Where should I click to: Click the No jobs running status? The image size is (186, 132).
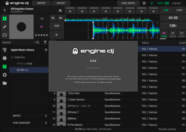pos(167,129)
